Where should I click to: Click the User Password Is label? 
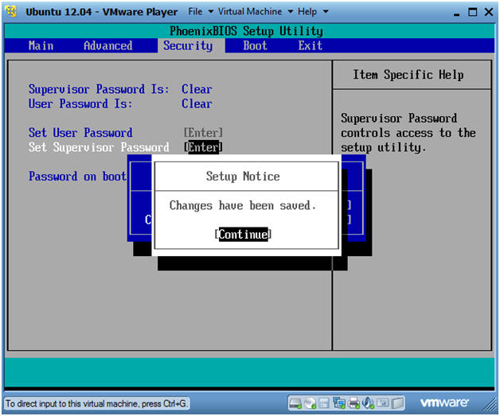[80, 104]
